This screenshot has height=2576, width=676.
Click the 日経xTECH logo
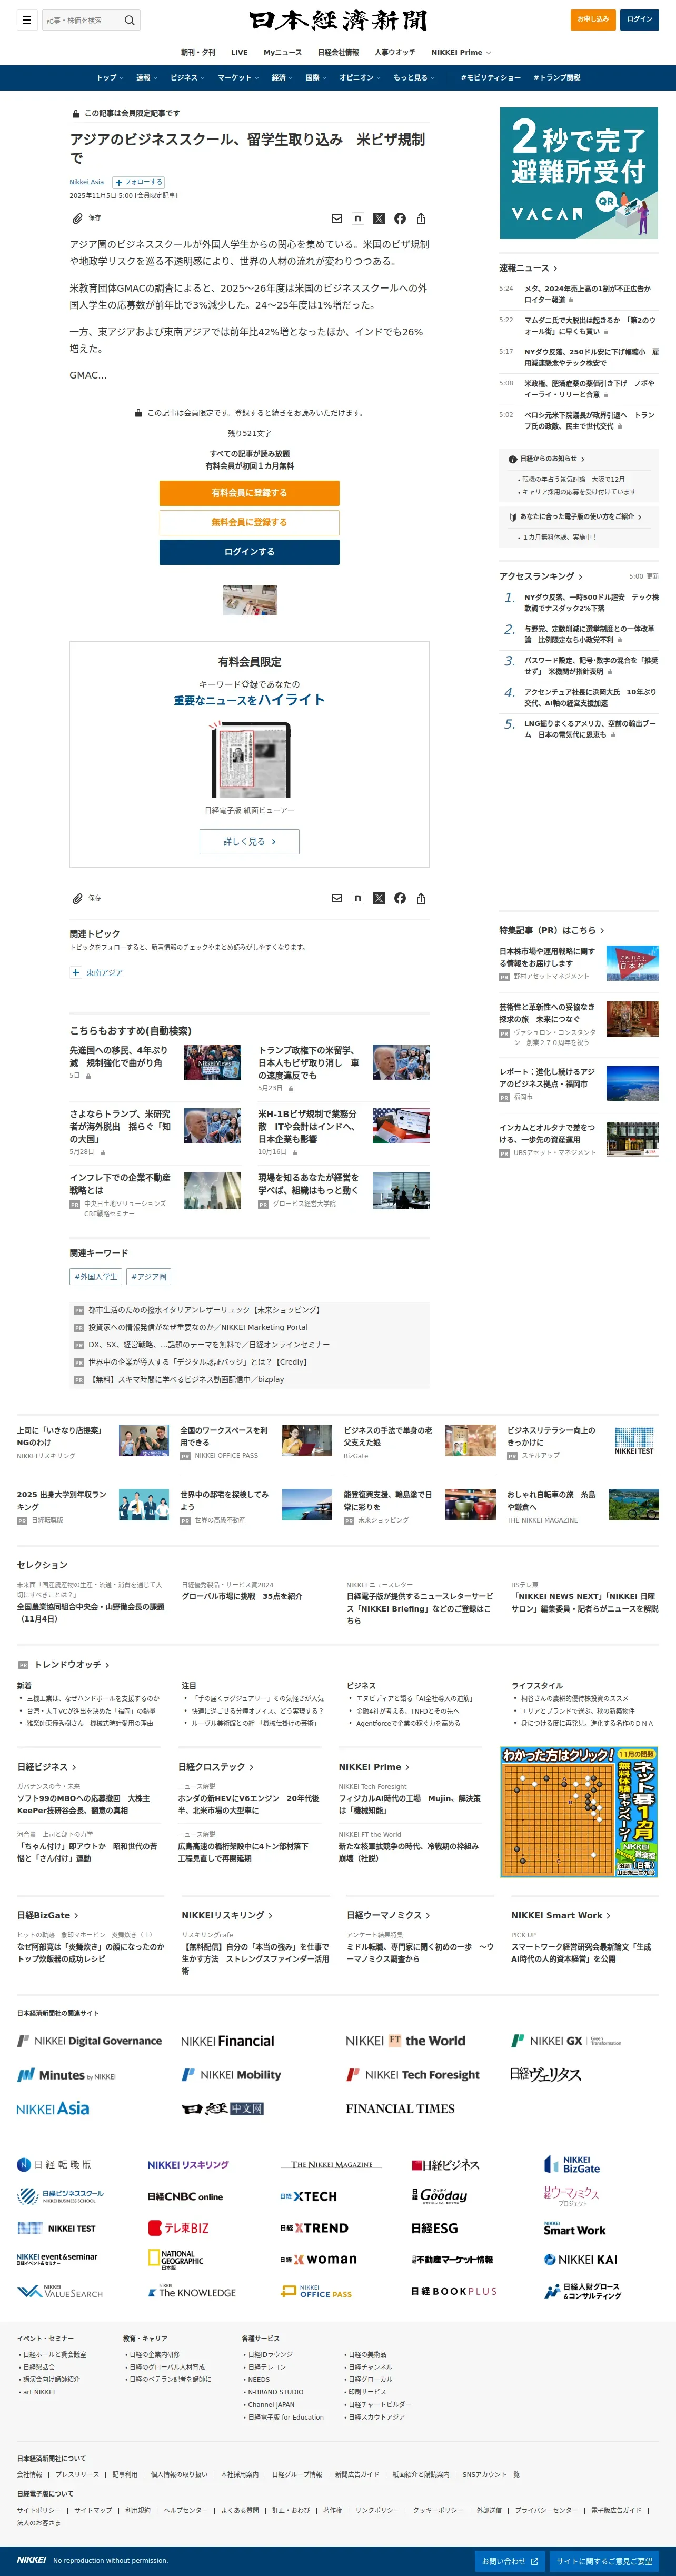(308, 2196)
